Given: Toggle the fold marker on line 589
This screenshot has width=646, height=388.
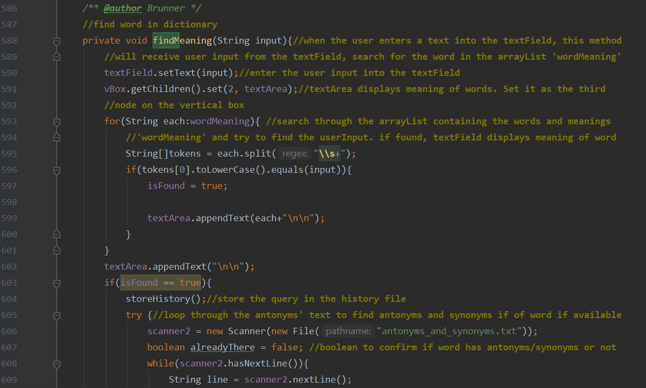Looking at the screenshot, I should point(57,57).
